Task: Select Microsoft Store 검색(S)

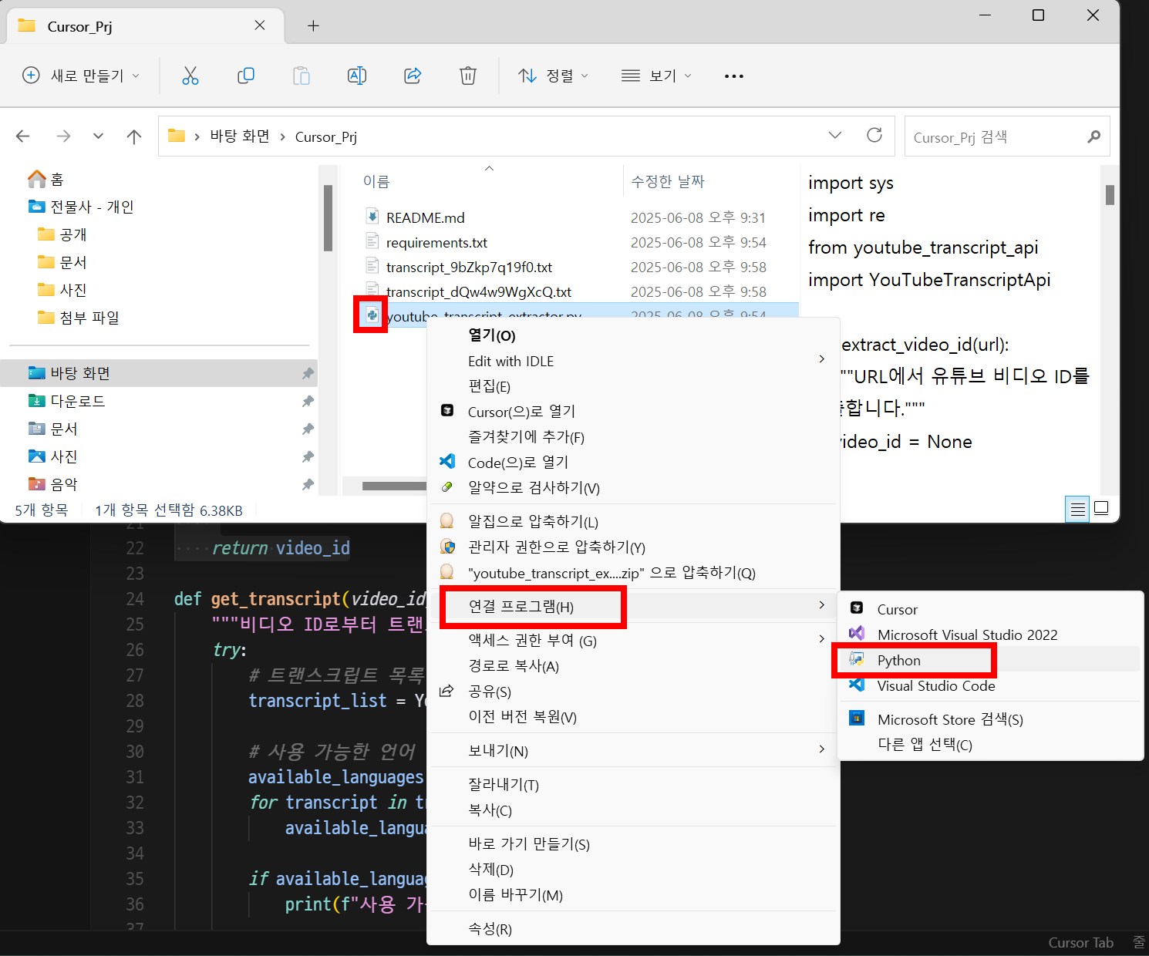Action: coord(950,719)
